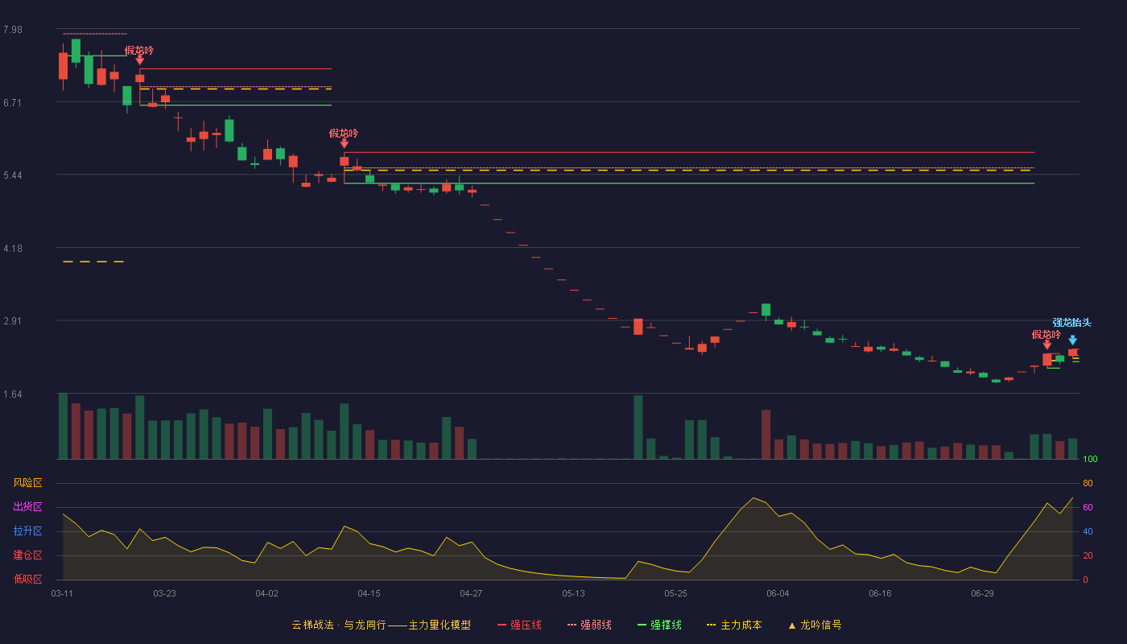Screen dimensions: 1127x644
Task: Select the 风险区 zone label
Action: pyautogui.click(x=27, y=483)
